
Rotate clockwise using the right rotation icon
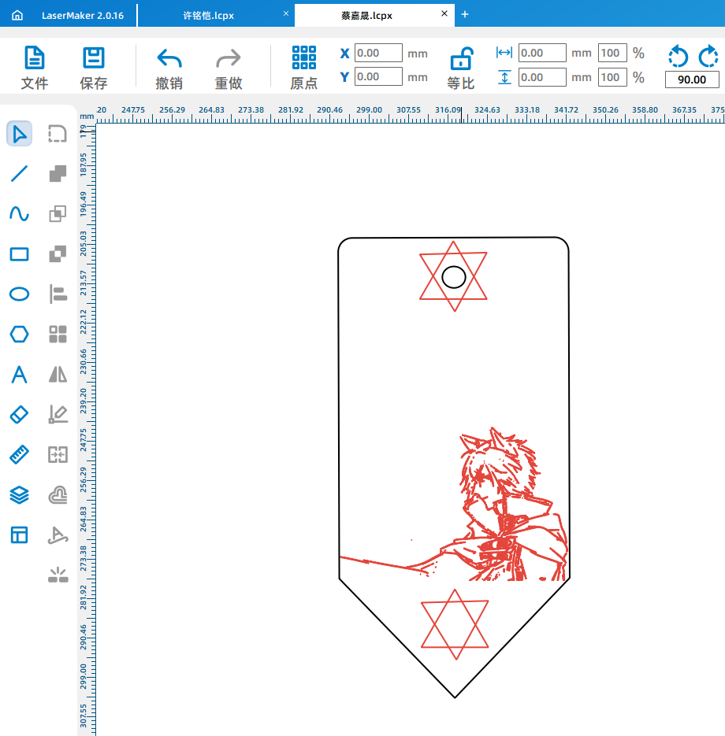point(708,56)
